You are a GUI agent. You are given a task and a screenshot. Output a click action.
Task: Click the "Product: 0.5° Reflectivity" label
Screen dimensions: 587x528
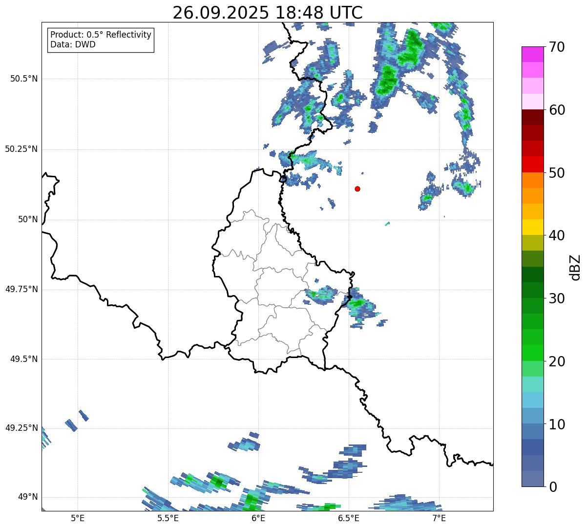pyautogui.click(x=101, y=35)
